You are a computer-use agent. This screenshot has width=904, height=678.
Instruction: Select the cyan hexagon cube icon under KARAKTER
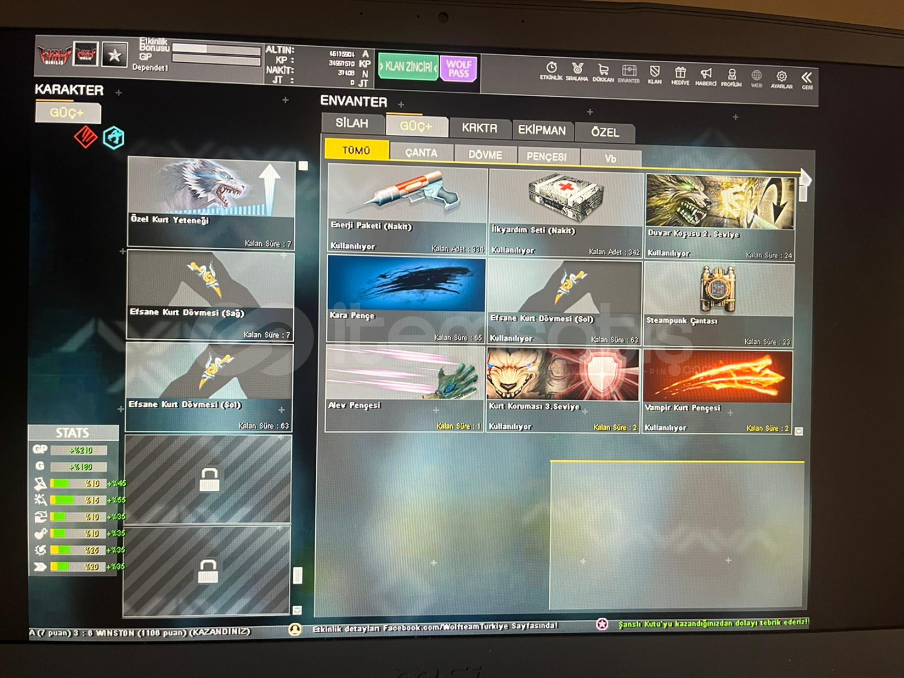click(x=114, y=137)
